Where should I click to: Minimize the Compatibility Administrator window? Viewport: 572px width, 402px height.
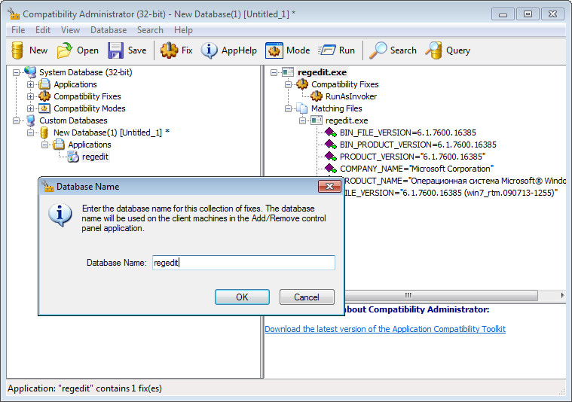(x=503, y=14)
